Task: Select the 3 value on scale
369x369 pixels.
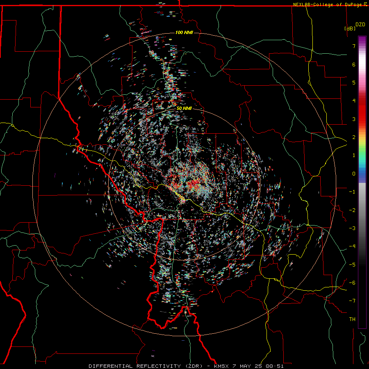Action: (x=354, y=119)
